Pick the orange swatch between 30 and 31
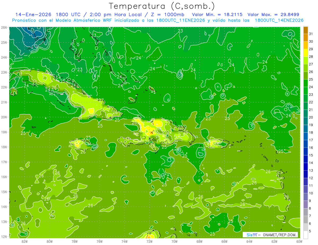The image size is (318, 245). pos(306,38)
